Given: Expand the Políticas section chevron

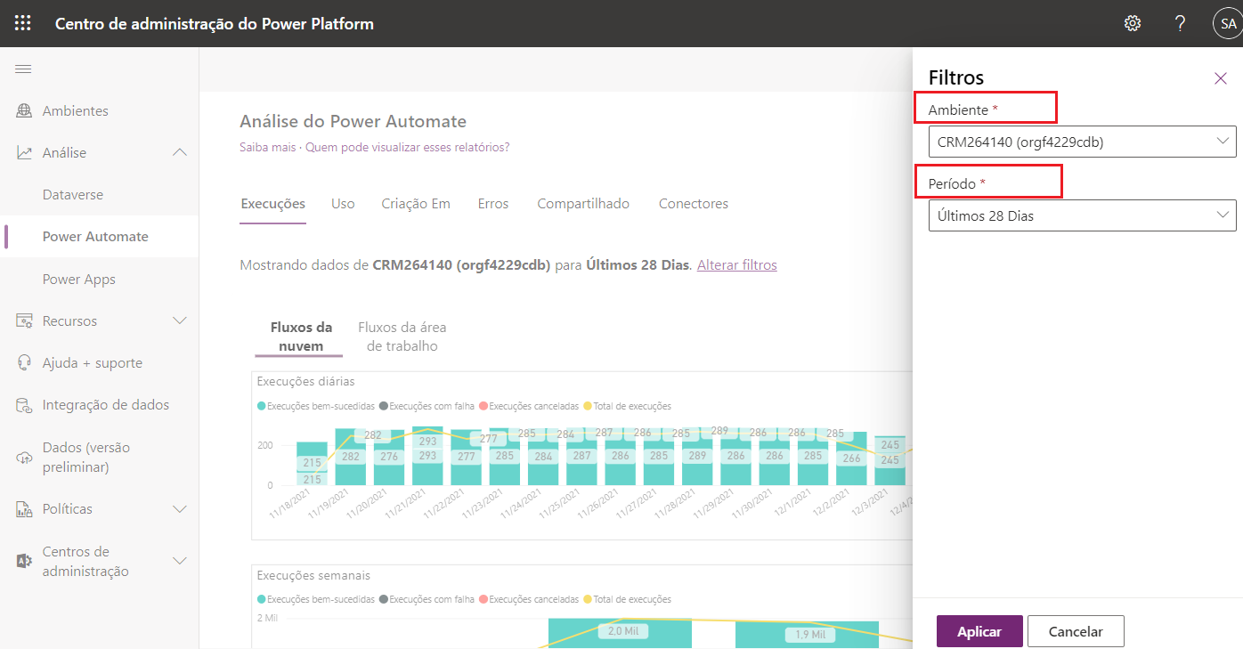Looking at the screenshot, I should coord(180,509).
